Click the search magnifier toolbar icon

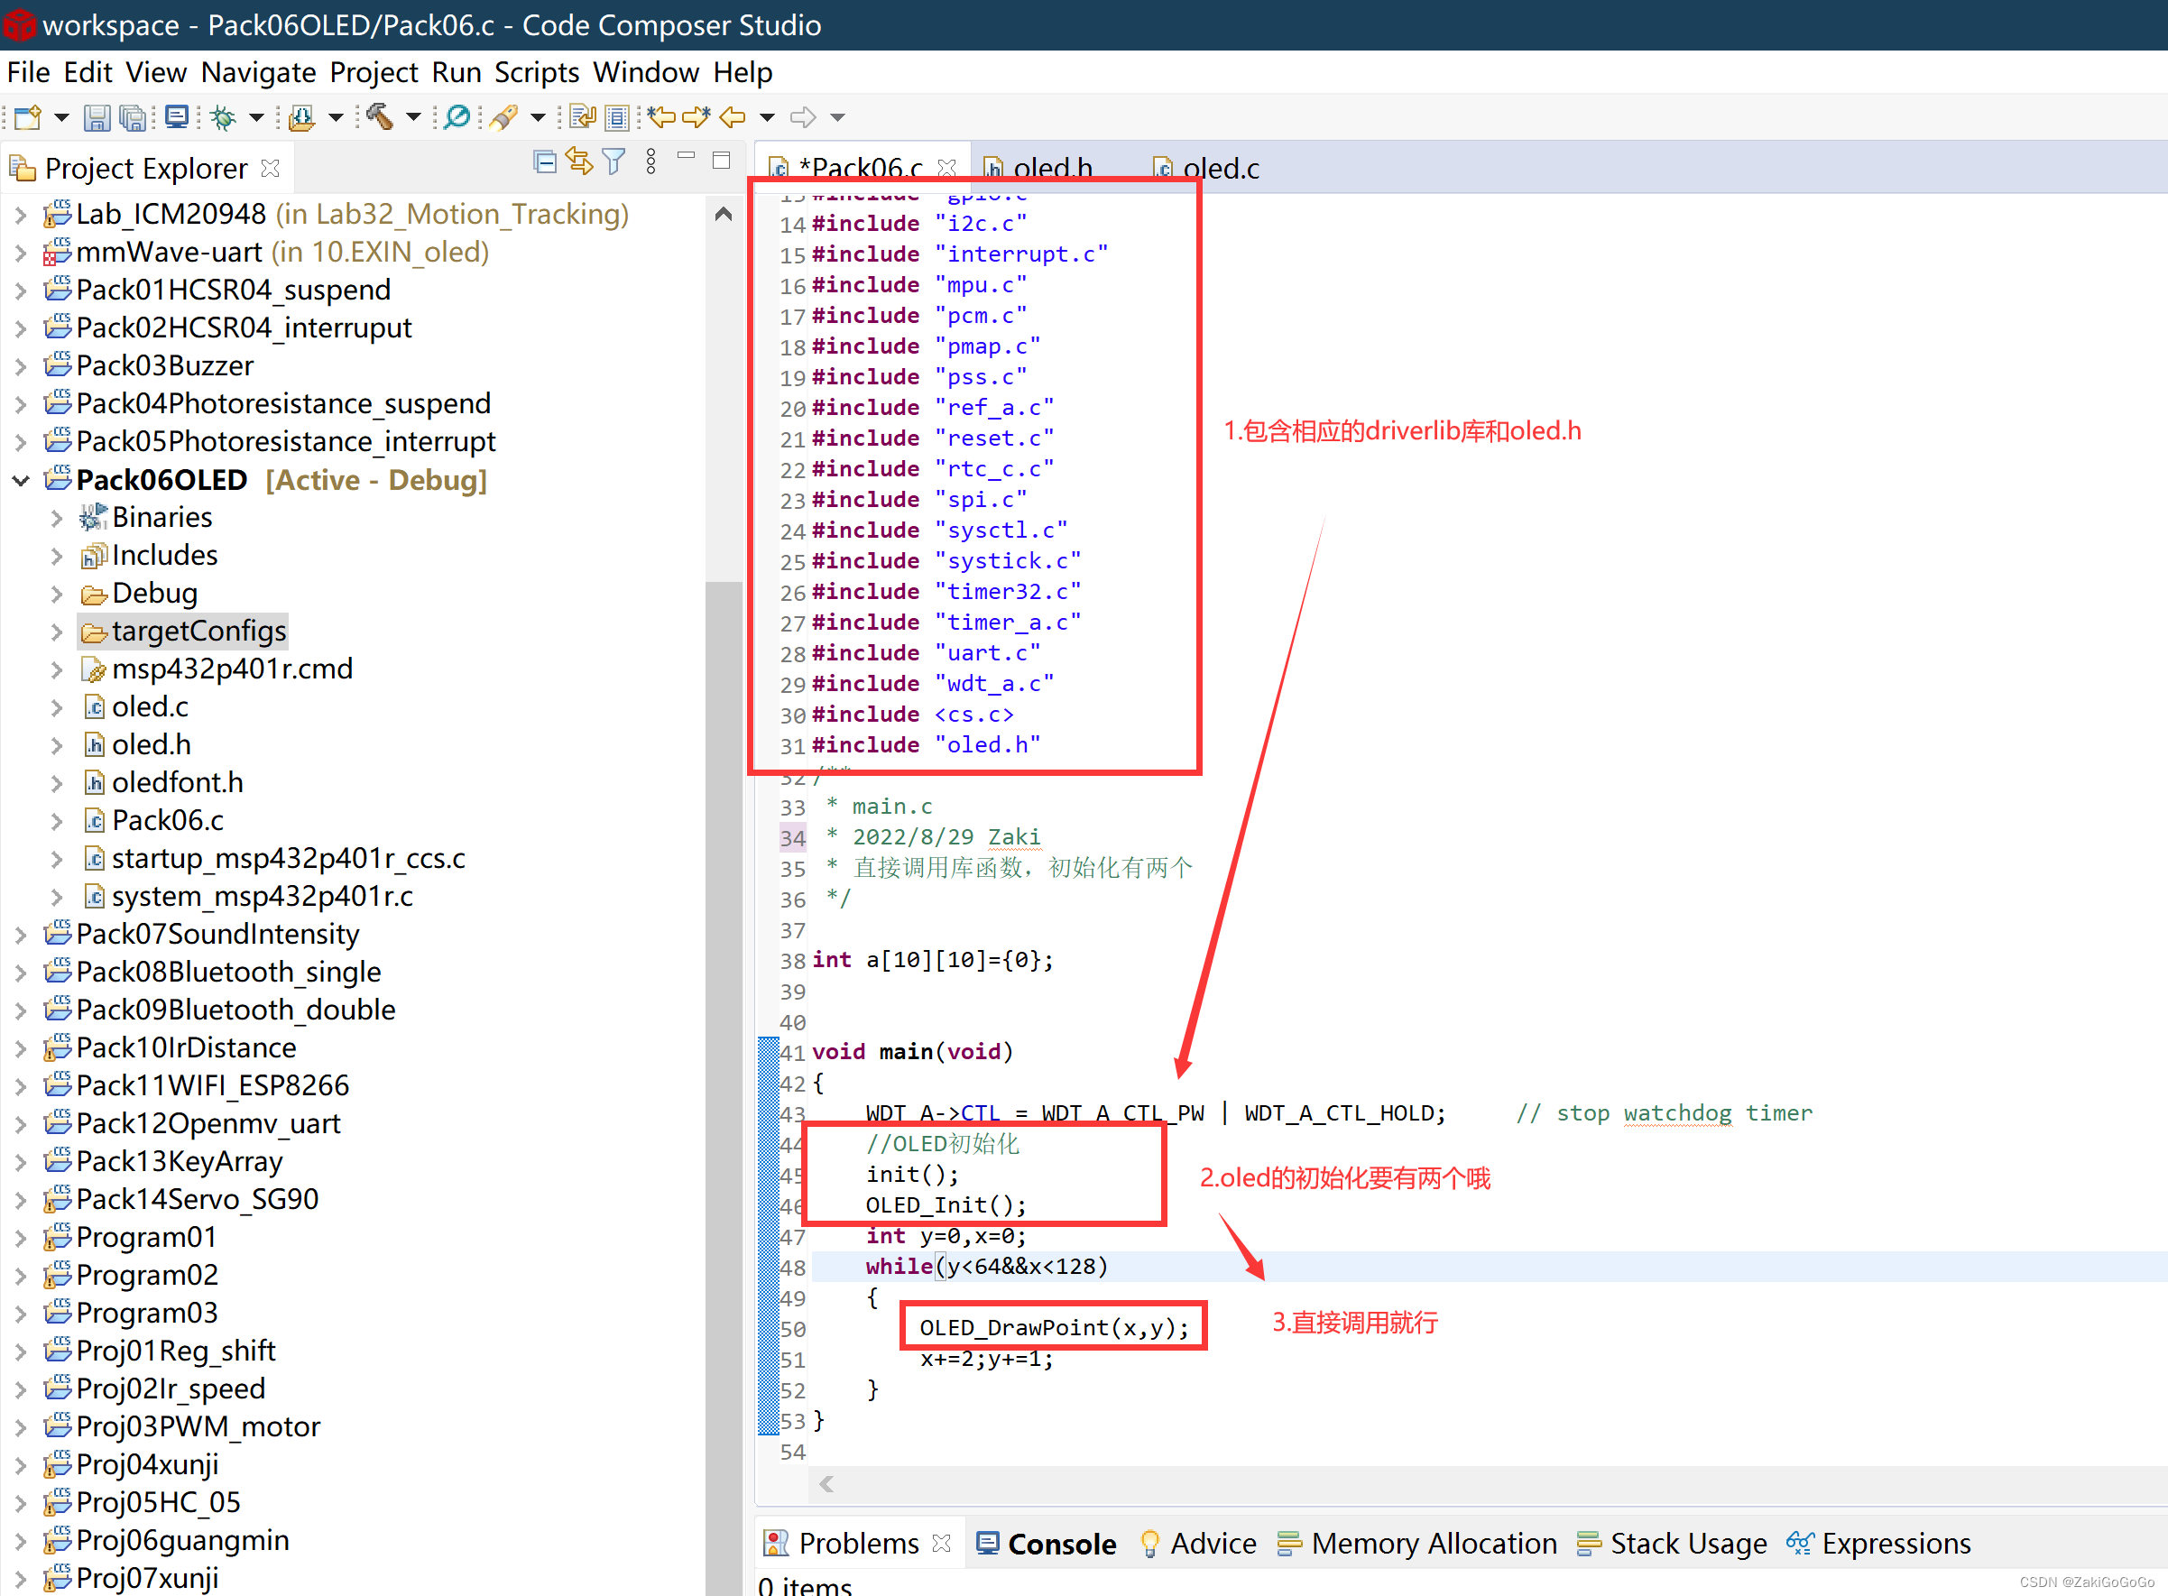tap(457, 118)
